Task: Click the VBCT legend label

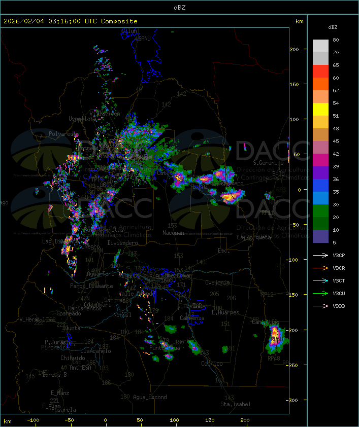Action: coord(339,280)
